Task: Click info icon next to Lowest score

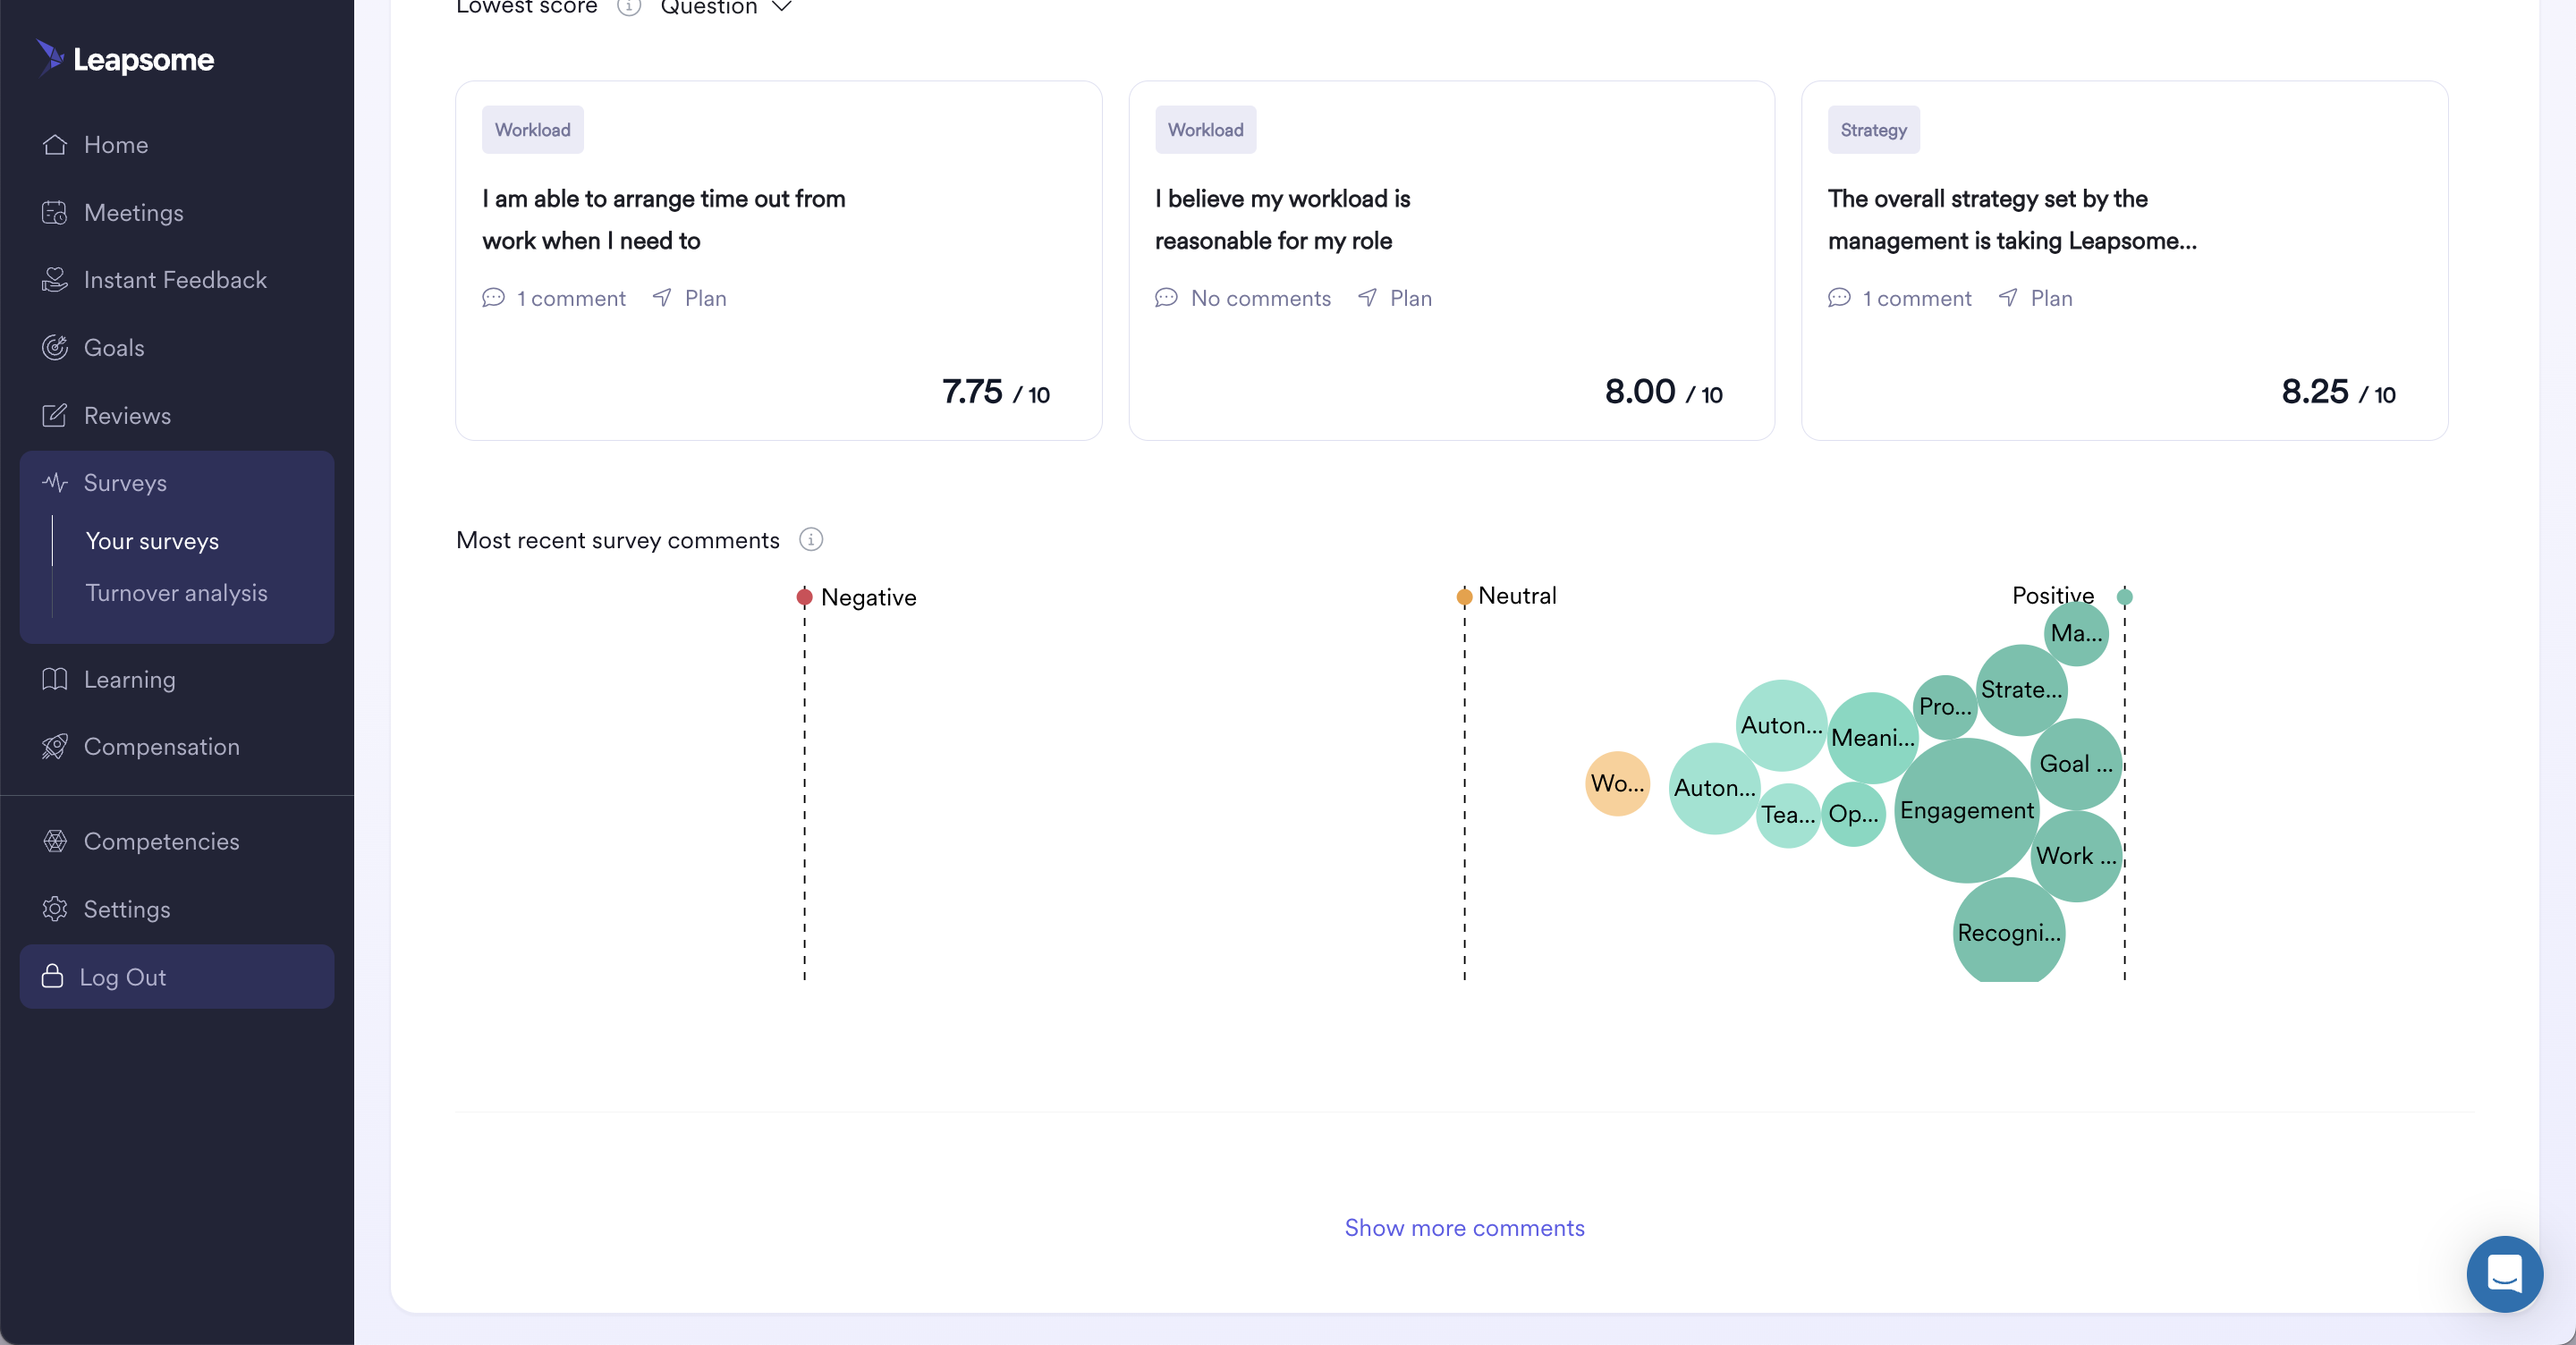Action: pyautogui.click(x=628, y=7)
